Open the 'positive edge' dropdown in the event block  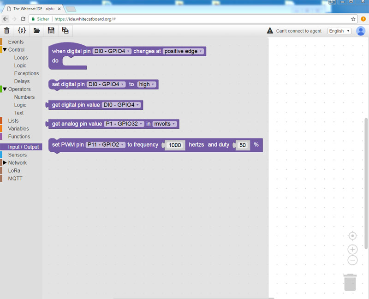pos(184,51)
